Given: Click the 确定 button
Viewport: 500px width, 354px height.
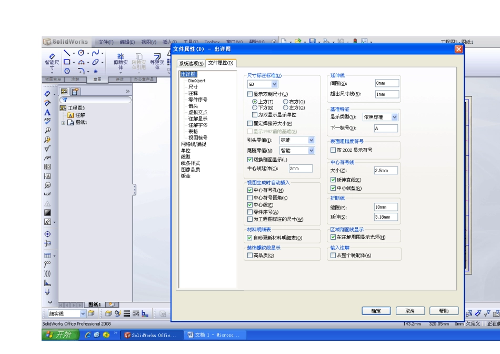Looking at the screenshot, I should click(x=376, y=311).
